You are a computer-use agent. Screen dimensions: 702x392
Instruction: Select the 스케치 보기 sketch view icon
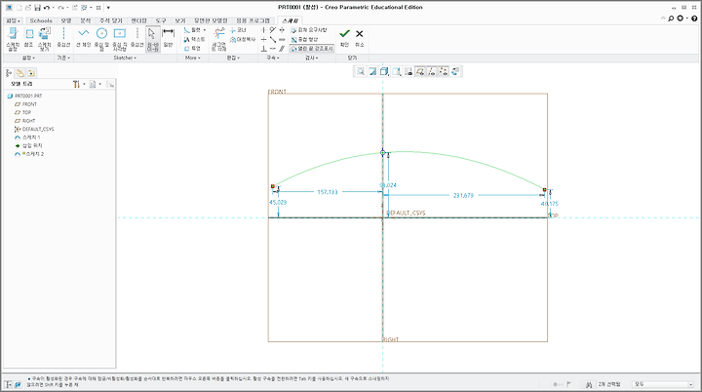point(44,39)
